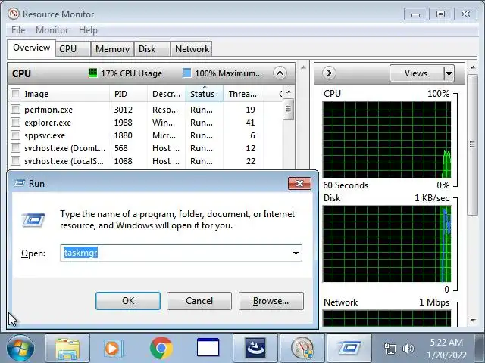Switch to the Network tab
Image resolution: width=485 pixels, height=363 pixels.
tap(192, 49)
